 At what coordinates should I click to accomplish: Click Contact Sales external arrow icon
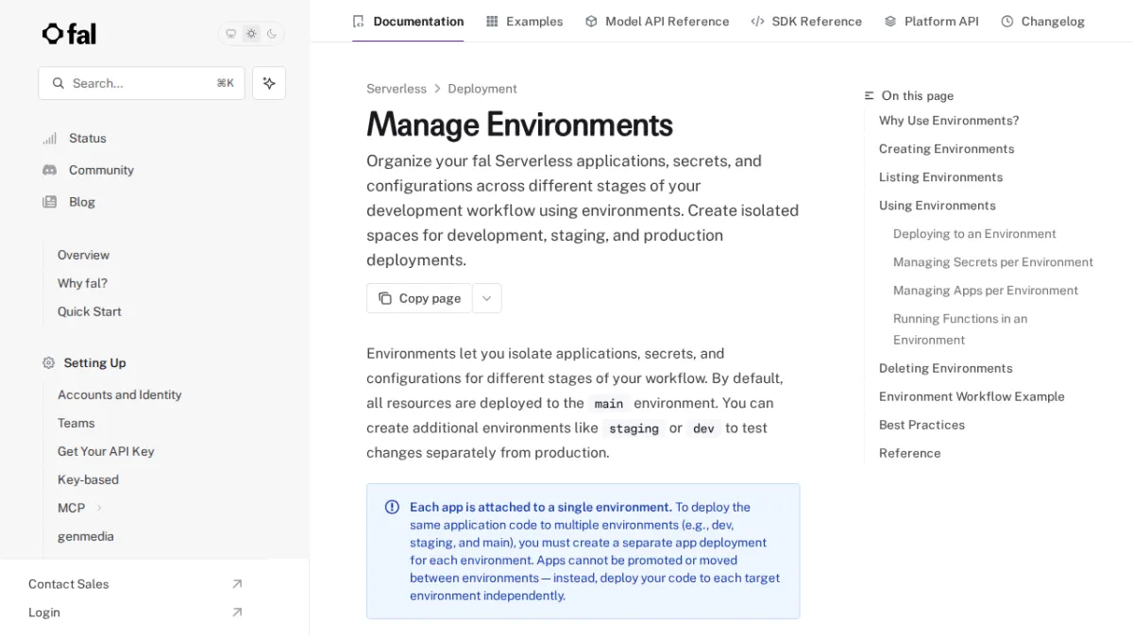237,584
